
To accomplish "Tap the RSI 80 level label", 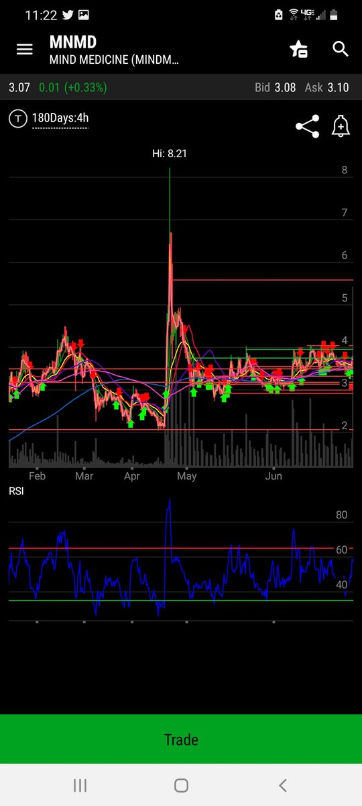I will tap(341, 515).
